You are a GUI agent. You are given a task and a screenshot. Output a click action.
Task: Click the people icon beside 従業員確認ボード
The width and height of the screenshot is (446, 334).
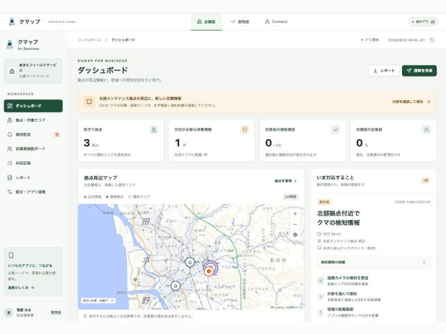pos(10,149)
